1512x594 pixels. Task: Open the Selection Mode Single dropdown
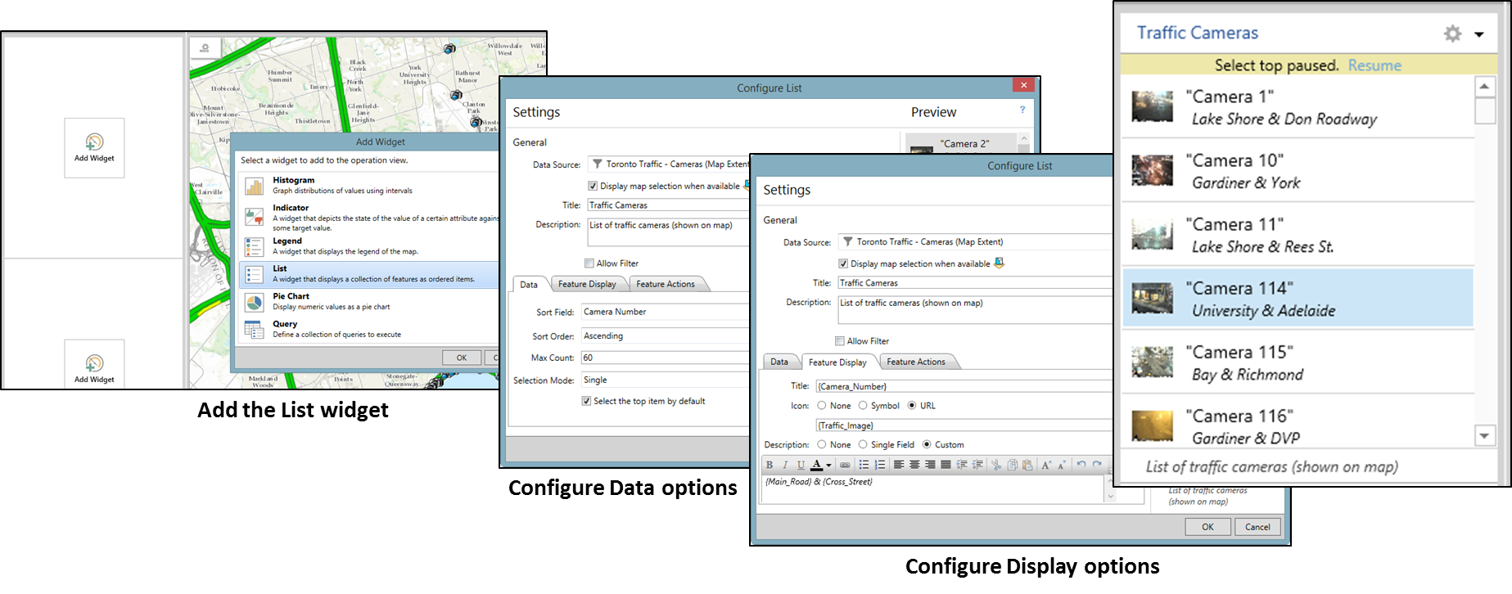(665, 380)
